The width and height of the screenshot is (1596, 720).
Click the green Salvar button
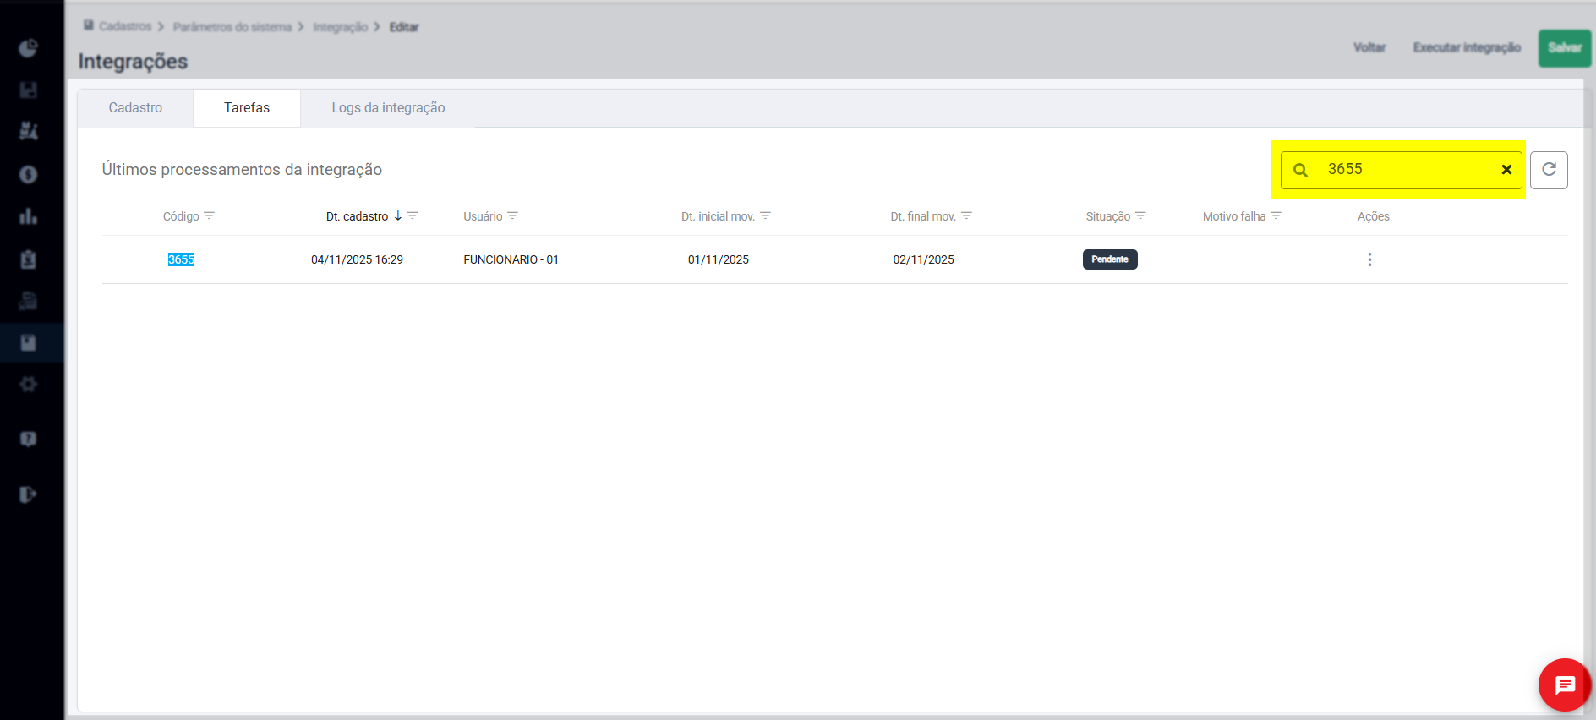click(x=1565, y=48)
